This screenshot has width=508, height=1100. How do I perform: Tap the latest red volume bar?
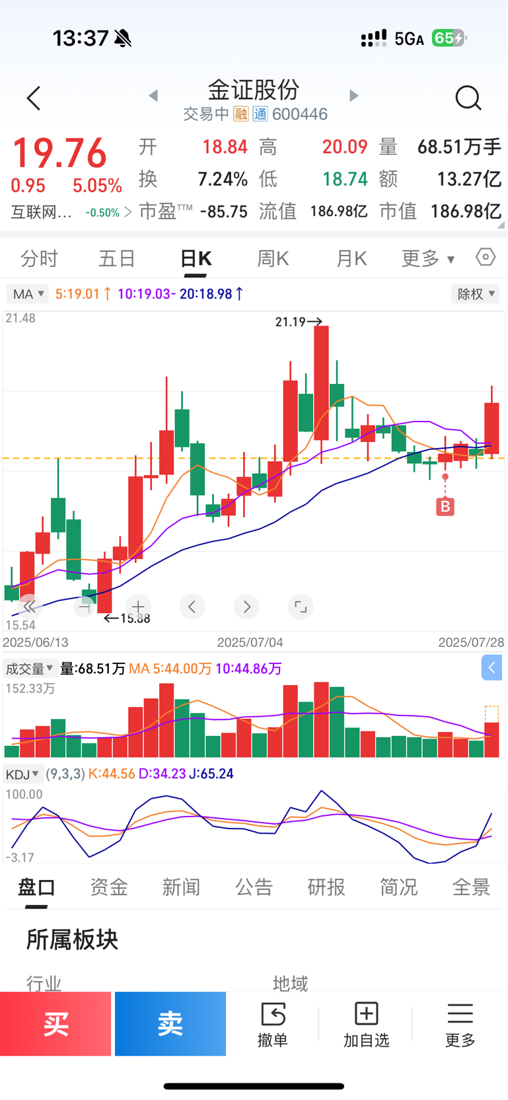pyautogui.click(x=491, y=739)
